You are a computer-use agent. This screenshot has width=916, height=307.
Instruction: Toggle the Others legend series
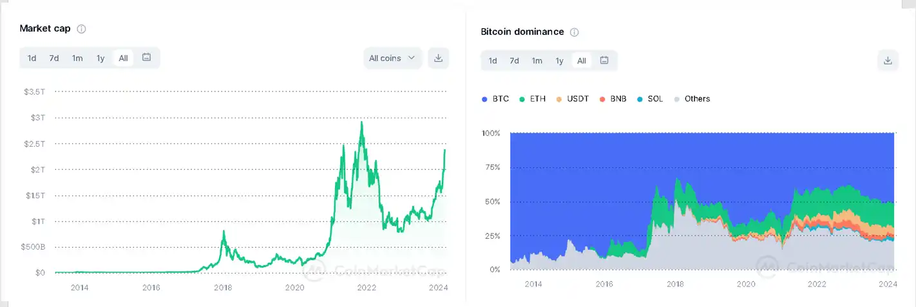click(691, 99)
